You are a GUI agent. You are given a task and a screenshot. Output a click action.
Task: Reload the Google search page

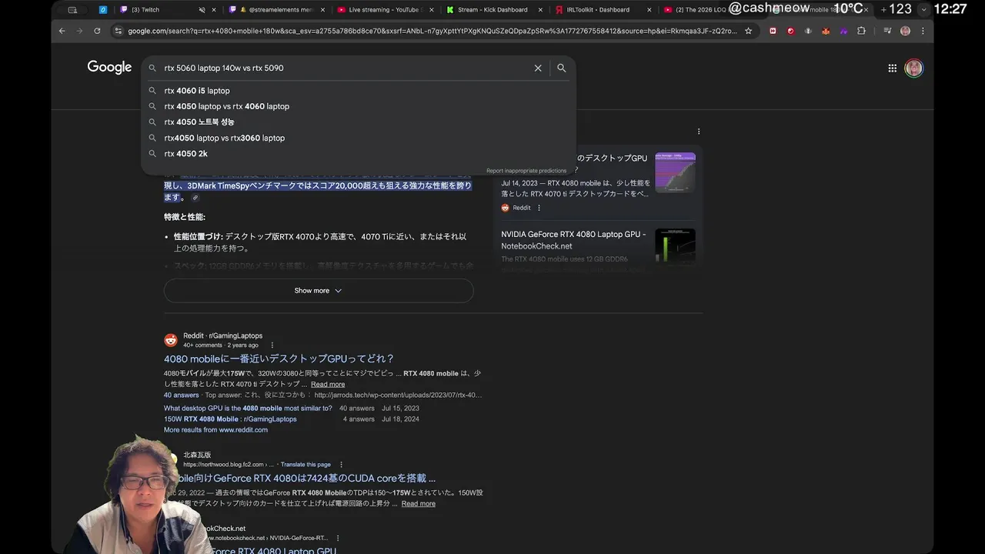point(97,31)
